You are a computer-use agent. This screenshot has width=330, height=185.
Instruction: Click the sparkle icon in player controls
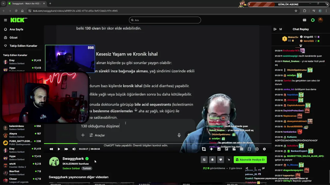coord(211,149)
